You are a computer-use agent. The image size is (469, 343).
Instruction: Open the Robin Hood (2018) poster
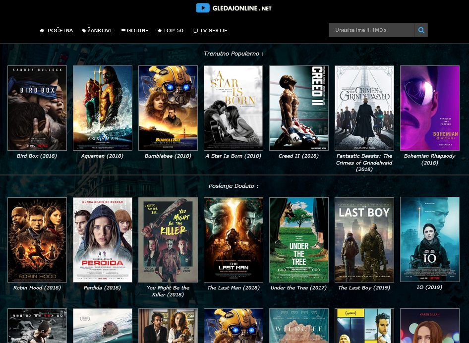pyautogui.click(x=37, y=239)
